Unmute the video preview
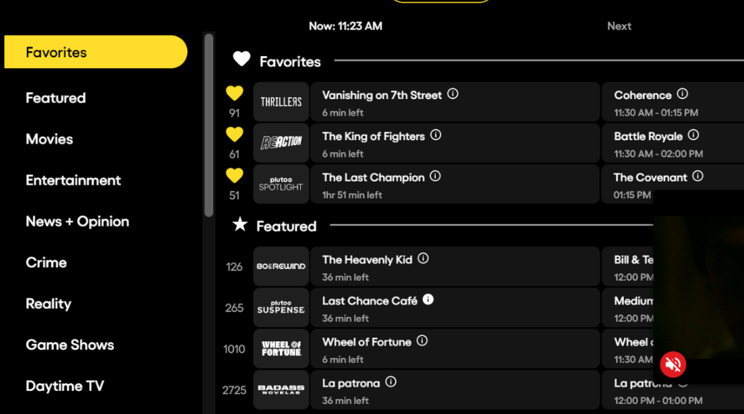Image resolution: width=744 pixels, height=414 pixels. click(673, 364)
